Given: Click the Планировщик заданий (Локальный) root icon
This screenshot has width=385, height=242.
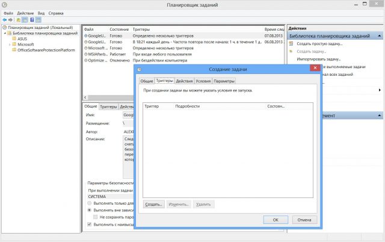Looking at the screenshot, I should tap(4, 28).
